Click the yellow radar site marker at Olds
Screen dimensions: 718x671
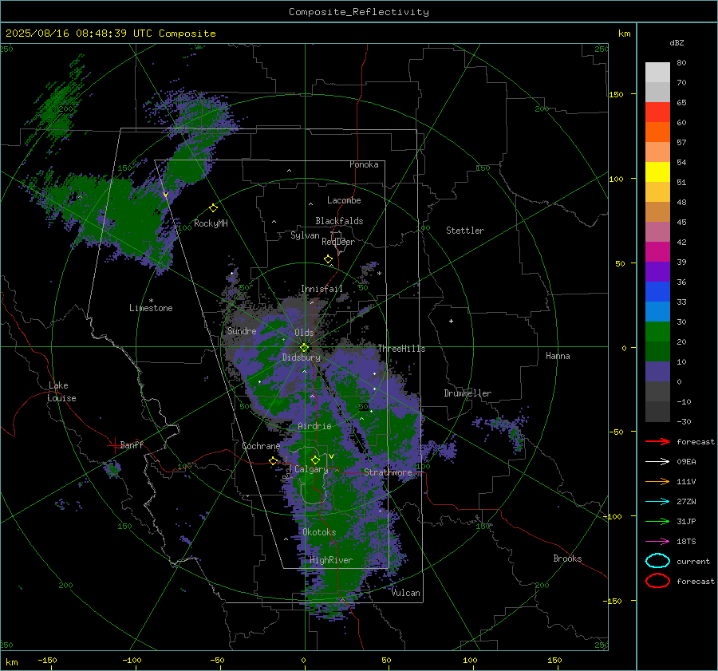[x=304, y=348]
